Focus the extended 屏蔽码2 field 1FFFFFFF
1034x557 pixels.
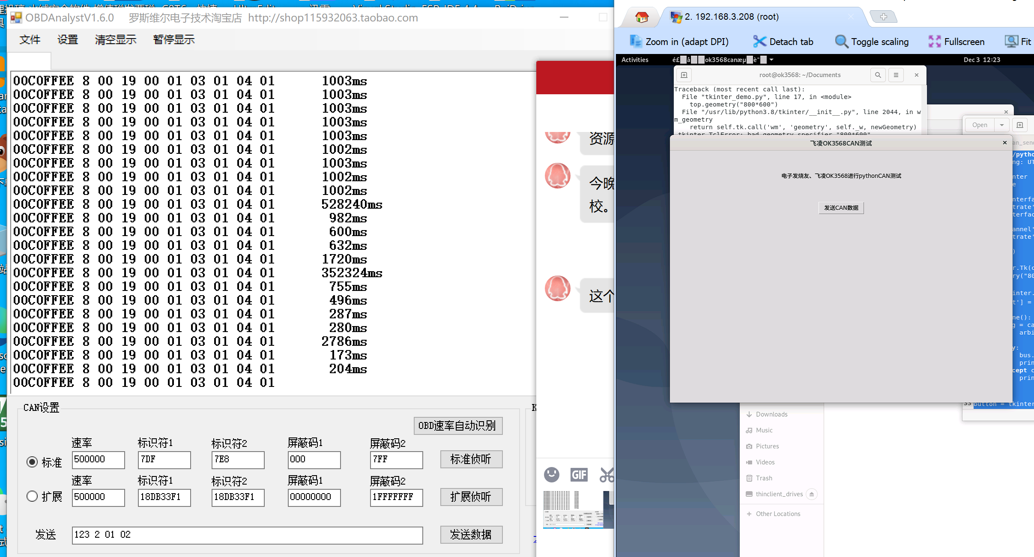click(396, 497)
